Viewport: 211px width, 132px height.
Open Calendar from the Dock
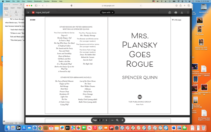51,128
